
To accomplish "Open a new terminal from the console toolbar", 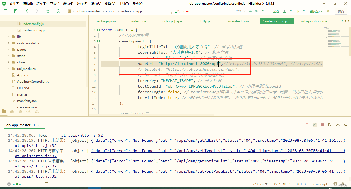I will (x=330, y=125).
